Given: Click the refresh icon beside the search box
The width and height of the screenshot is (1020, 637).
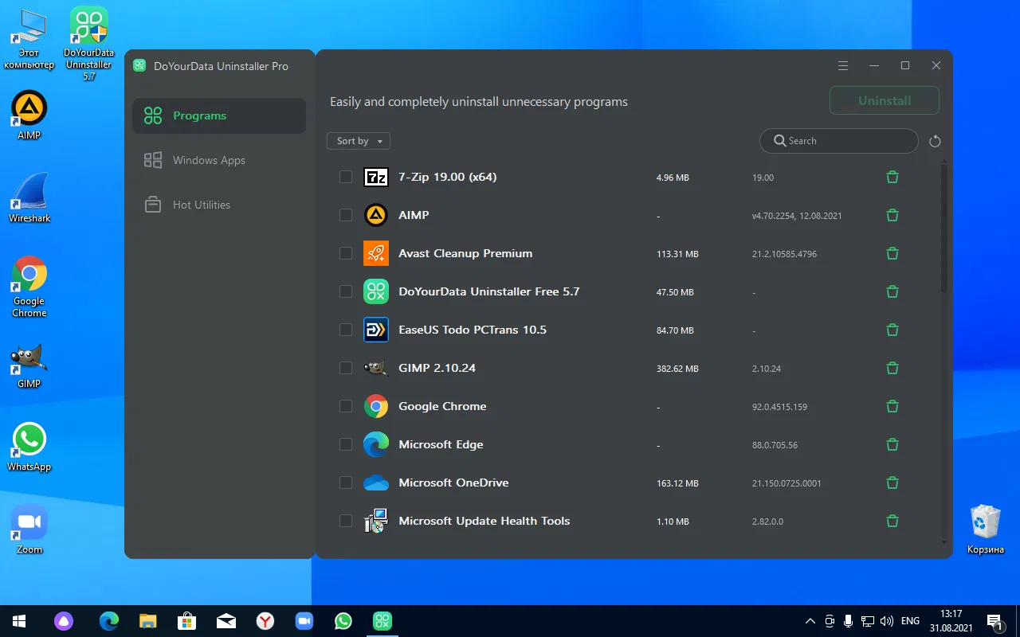Looking at the screenshot, I should click(935, 141).
